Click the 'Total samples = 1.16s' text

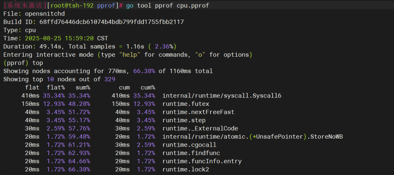pyautogui.click(x=106, y=47)
